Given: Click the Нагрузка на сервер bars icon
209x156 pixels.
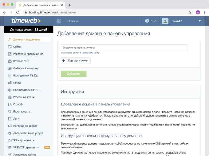Looking at the screenshot, I should [10, 126].
